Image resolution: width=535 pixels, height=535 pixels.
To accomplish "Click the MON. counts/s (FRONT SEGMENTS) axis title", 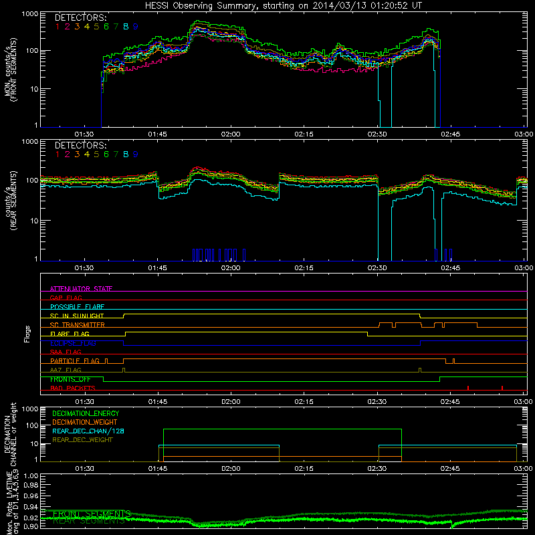I will click(11, 70).
